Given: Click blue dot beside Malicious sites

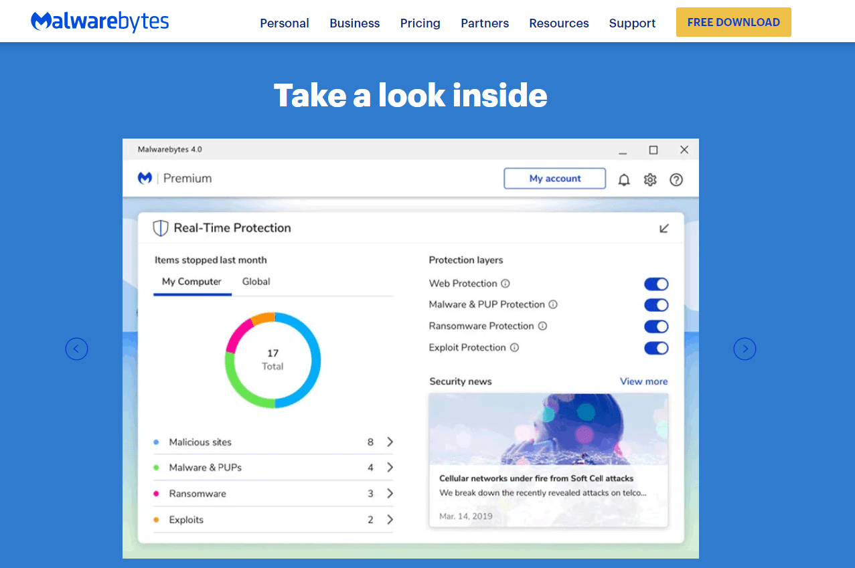Looking at the screenshot, I should pos(156,442).
